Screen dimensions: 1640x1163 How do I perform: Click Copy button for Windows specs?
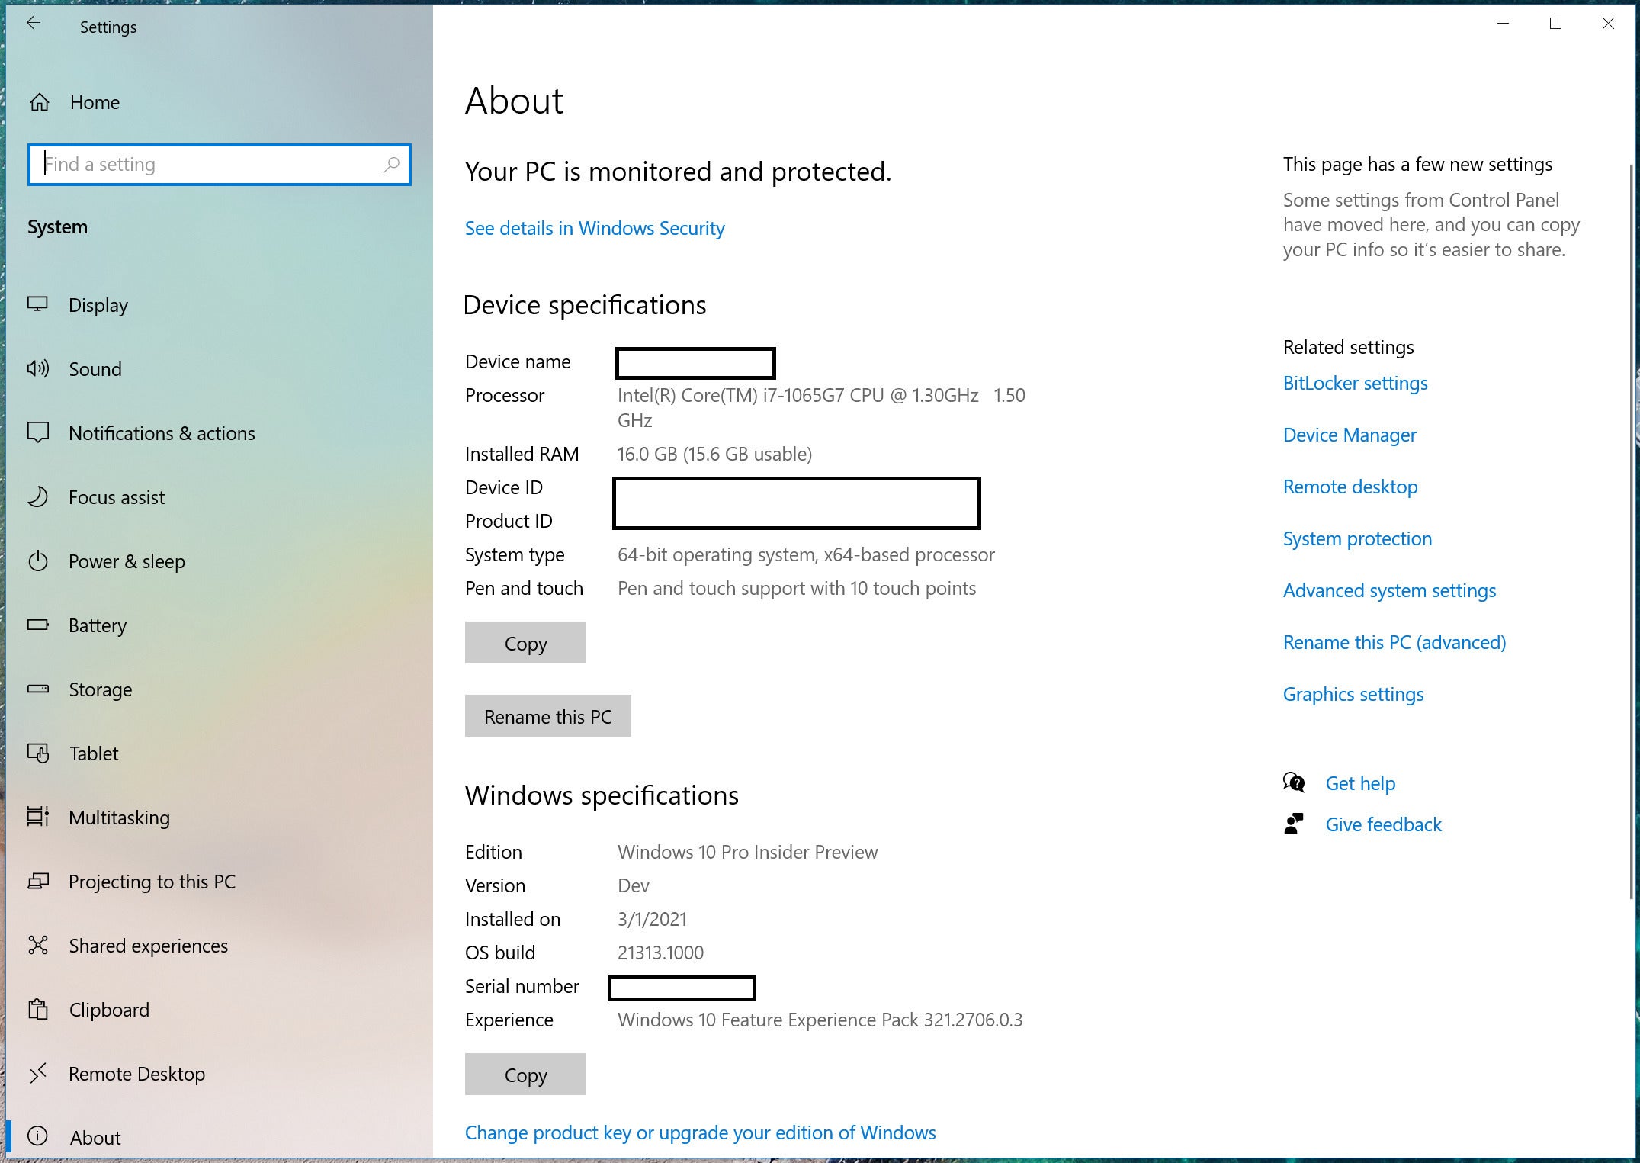coord(525,1075)
